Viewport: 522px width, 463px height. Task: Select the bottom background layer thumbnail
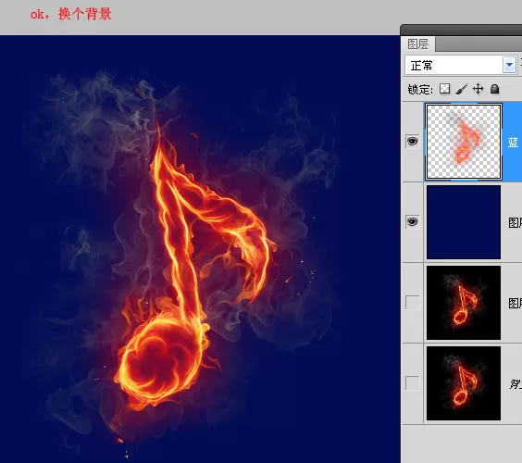click(464, 383)
